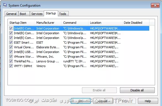Untick the VMware Wor... startup checkbox
This screenshot has width=162, height=106.
pos(11,57)
